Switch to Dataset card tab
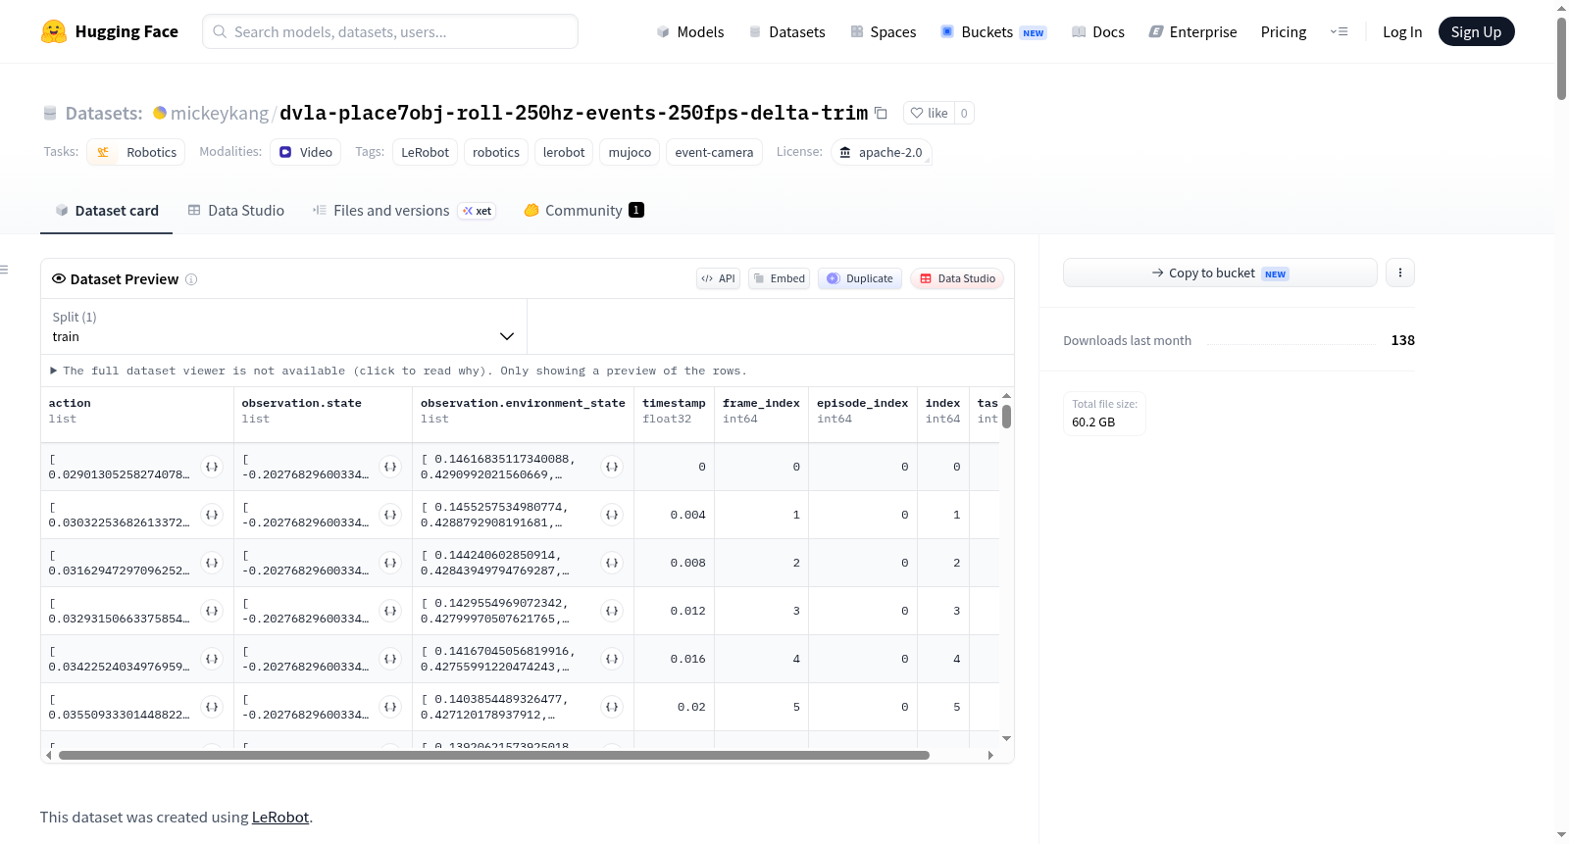The height and width of the screenshot is (844, 1569). [x=107, y=210]
